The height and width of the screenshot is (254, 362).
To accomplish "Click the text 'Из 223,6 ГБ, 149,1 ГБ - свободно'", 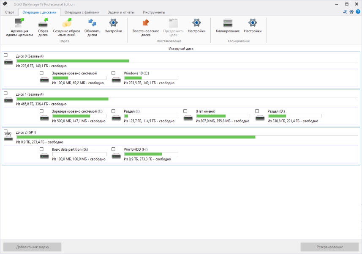I will click(x=41, y=66).
